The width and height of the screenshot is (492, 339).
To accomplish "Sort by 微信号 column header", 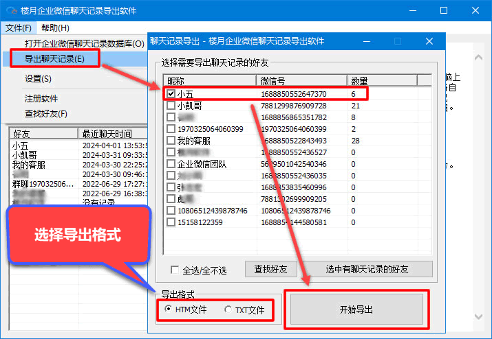I will [x=301, y=81].
